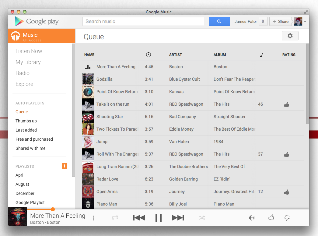318x236 pixels.
Task: Sort queue by ALBUM column
Action: (x=220, y=55)
